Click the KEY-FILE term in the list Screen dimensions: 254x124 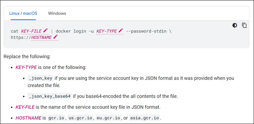click(x=25, y=107)
